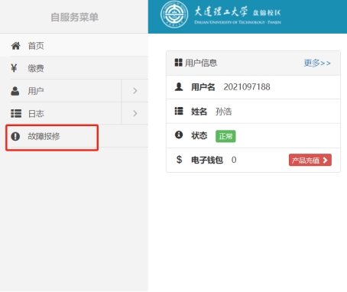The height and width of the screenshot is (292, 347).
Task: Click the 用户信息 panel title
Action: point(201,63)
